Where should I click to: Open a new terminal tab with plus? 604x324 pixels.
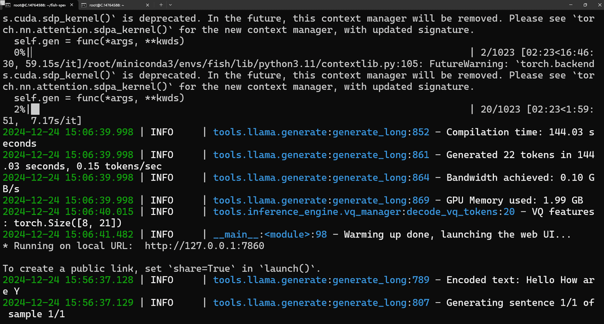pos(161,5)
